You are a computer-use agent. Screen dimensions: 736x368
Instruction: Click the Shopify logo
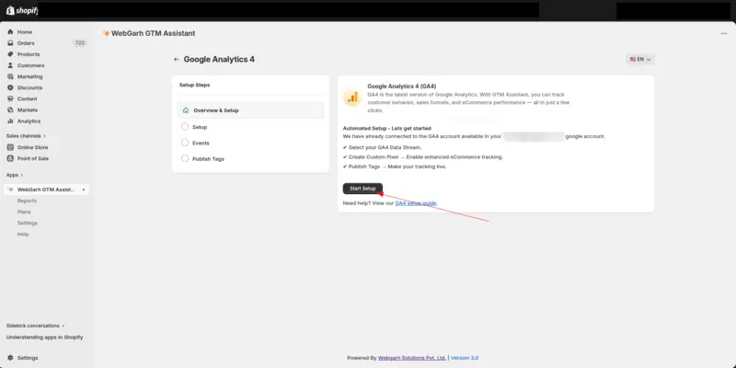(x=21, y=10)
